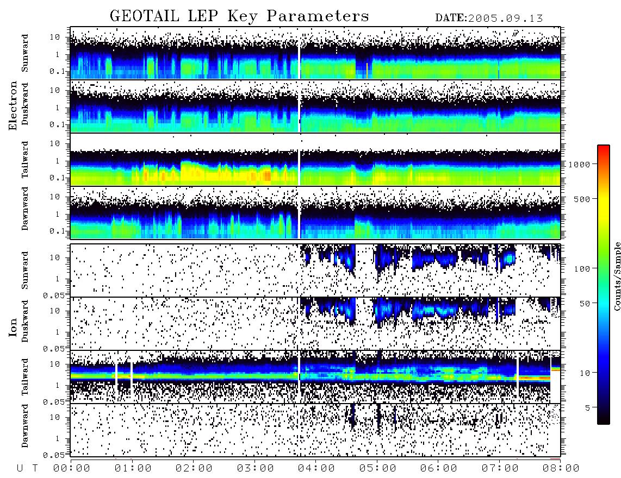Click the 10 tick on Ion Duskward axis
Screen dimensions: 621x478
(x=55, y=311)
